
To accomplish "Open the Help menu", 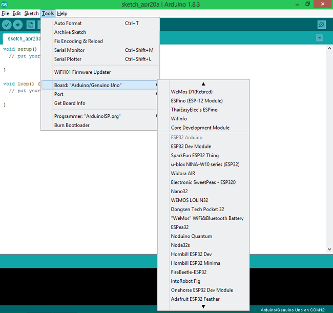I will pos(62,13).
